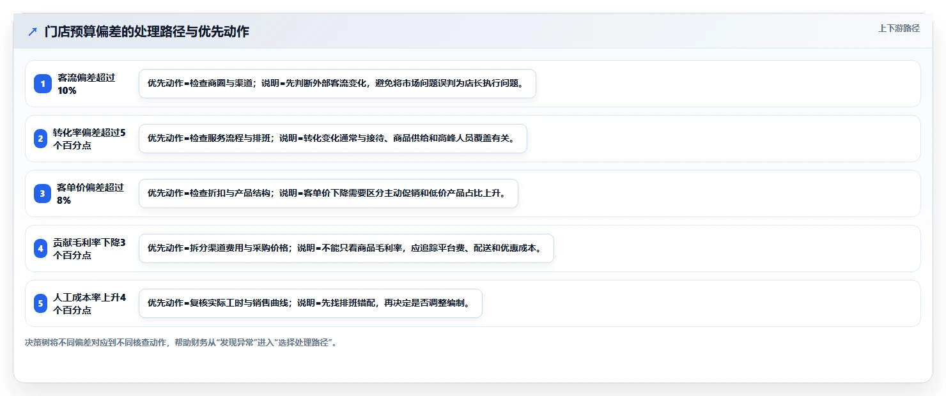Click the arrow icon beside the panel title
946x396 pixels.
point(33,32)
